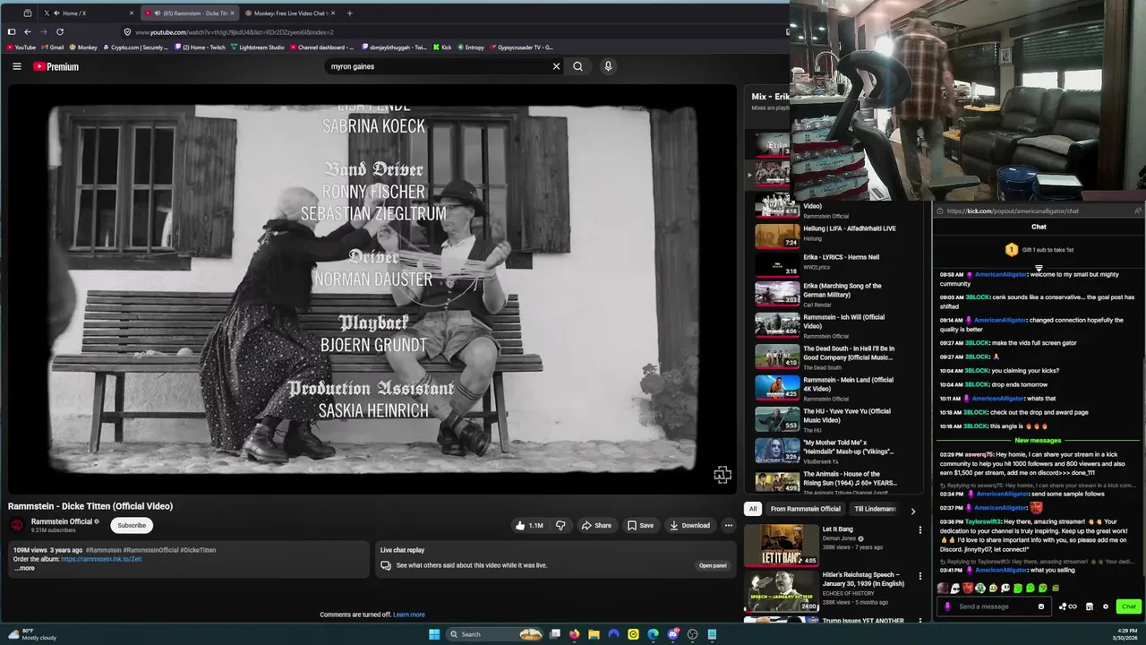The image size is (1146, 645).
Task: Select the 'Till Lindemann' filter chip
Action: 875,510
